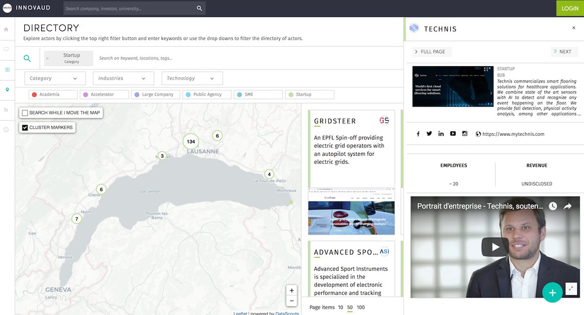Click the Technis logo icon in panel header

414,28
